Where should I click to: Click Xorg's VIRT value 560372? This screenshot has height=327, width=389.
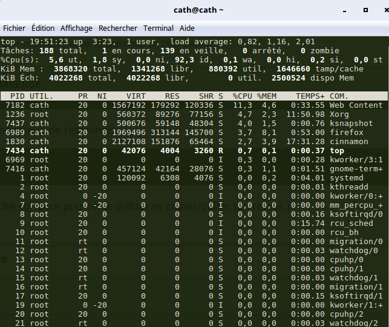tap(131, 114)
